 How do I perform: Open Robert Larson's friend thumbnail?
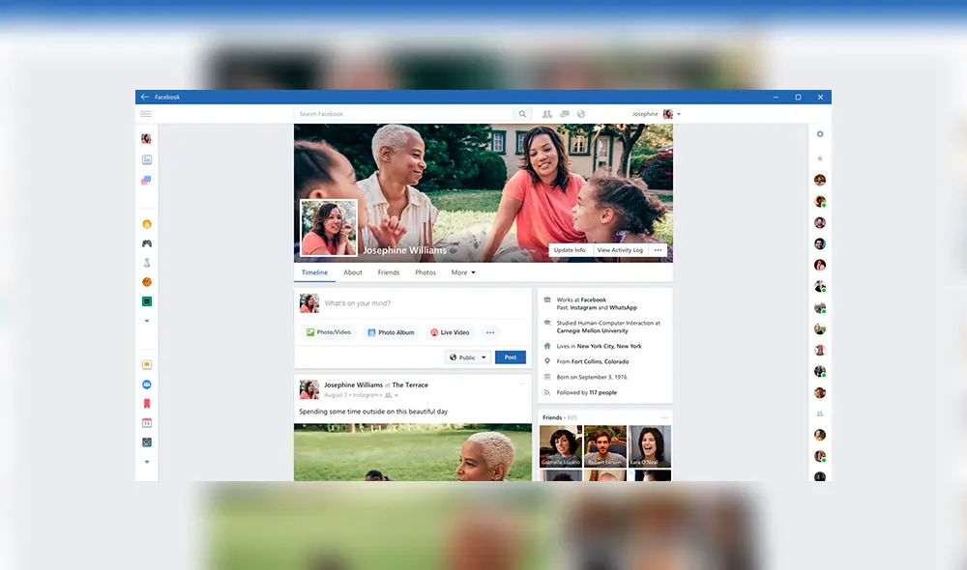604,445
